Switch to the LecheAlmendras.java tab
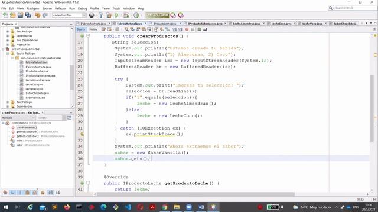Screen dimensions: 378x212 247,24
